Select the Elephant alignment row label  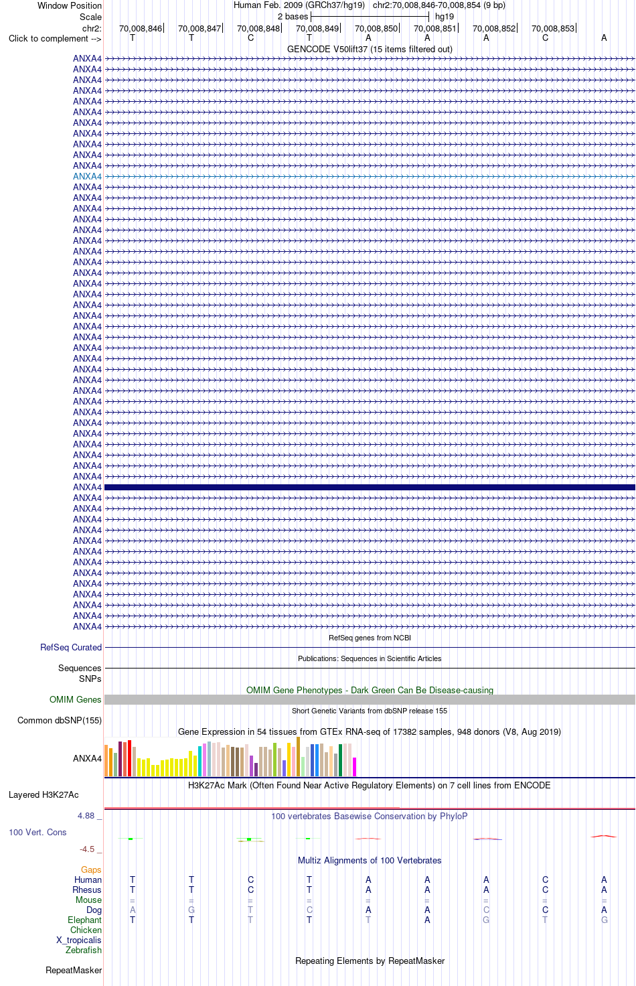[84, 920]
